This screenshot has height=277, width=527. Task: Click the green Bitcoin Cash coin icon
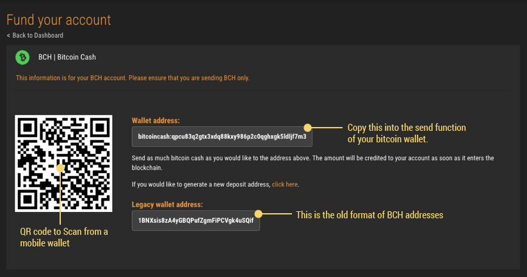click(22, 57)
